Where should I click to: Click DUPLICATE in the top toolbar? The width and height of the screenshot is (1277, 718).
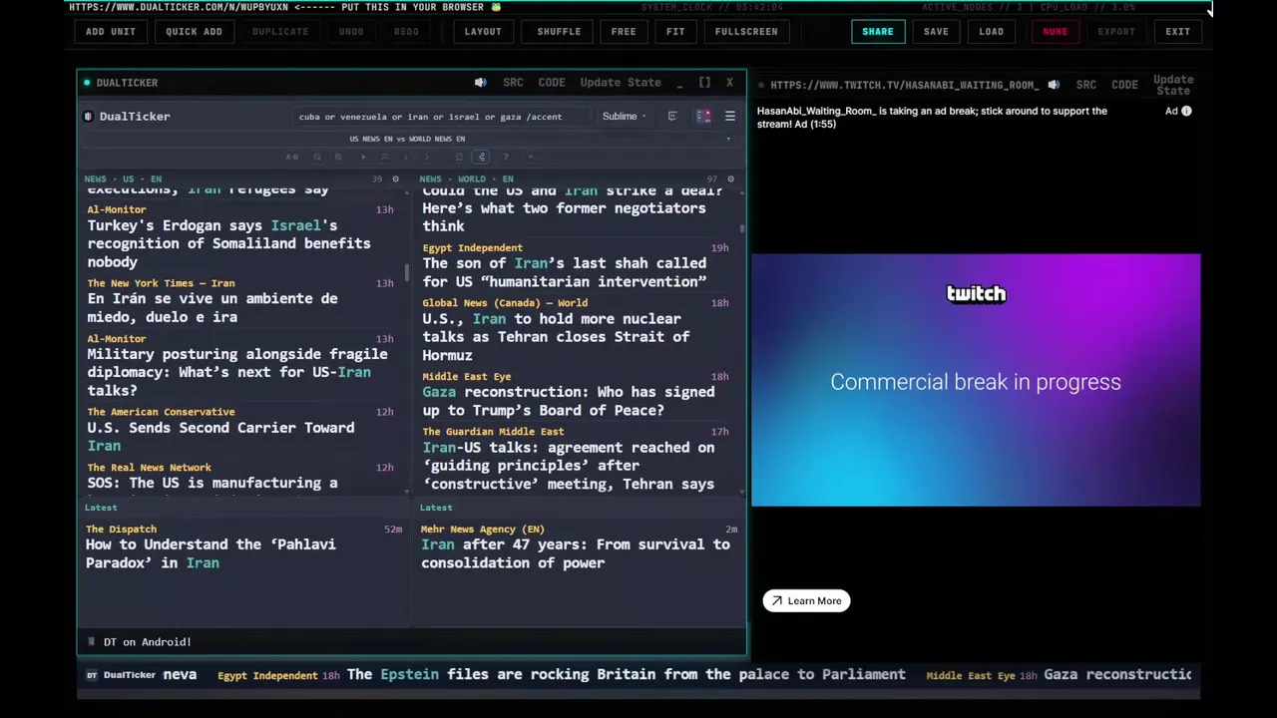pyautogui.click(x=280, y=31)
